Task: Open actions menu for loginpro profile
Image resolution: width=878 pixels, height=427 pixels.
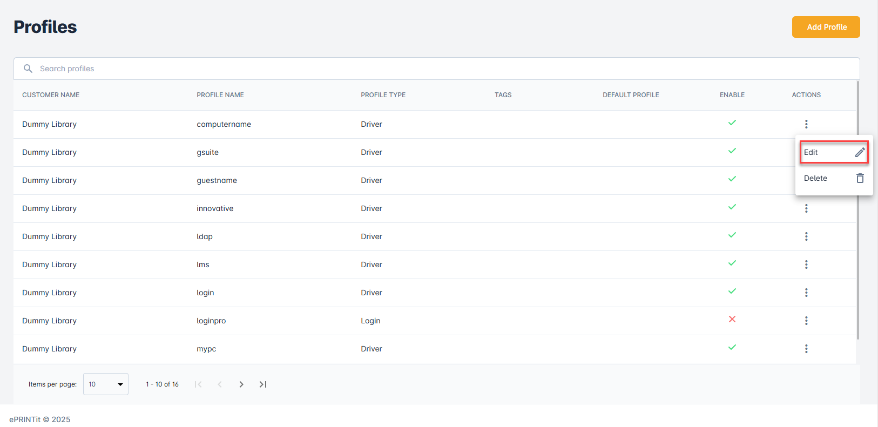Action: point(806,321)
